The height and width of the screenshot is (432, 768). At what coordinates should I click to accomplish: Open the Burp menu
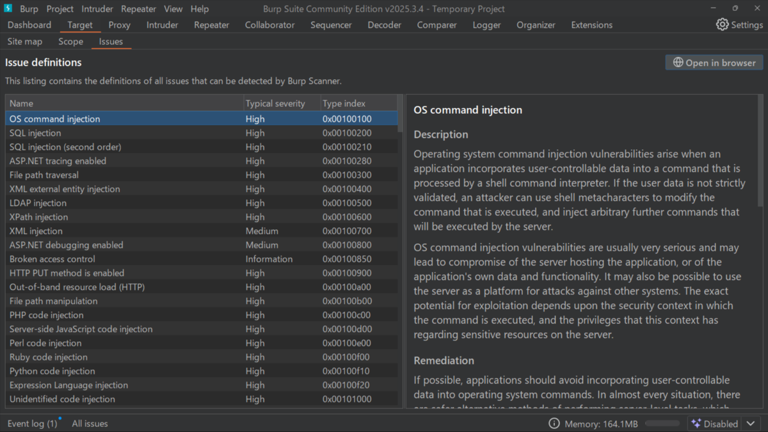pyautogui.click(x=29, y=9)
